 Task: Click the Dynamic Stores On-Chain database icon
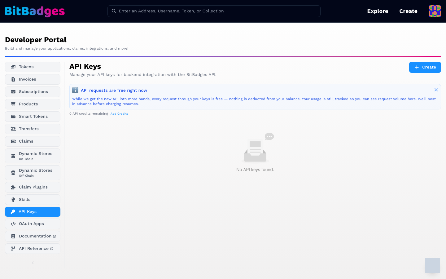tap(13, 156)
